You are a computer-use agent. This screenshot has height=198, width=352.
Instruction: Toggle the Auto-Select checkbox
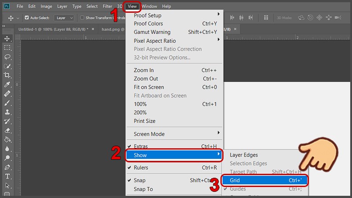[x=27, y=18]
